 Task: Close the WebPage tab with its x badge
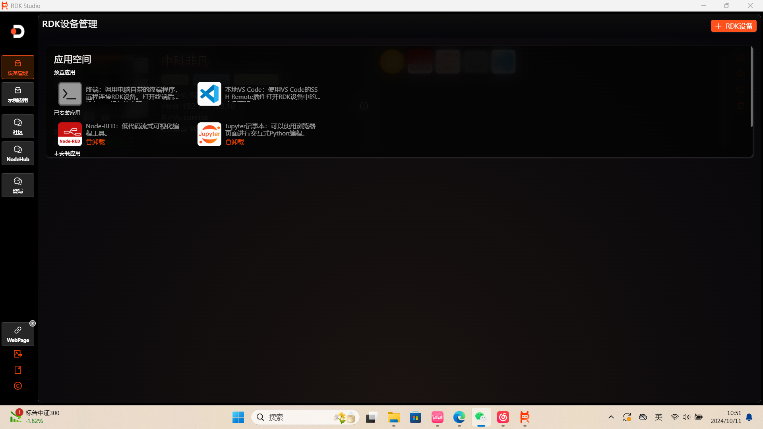click(x=33, y=323)
